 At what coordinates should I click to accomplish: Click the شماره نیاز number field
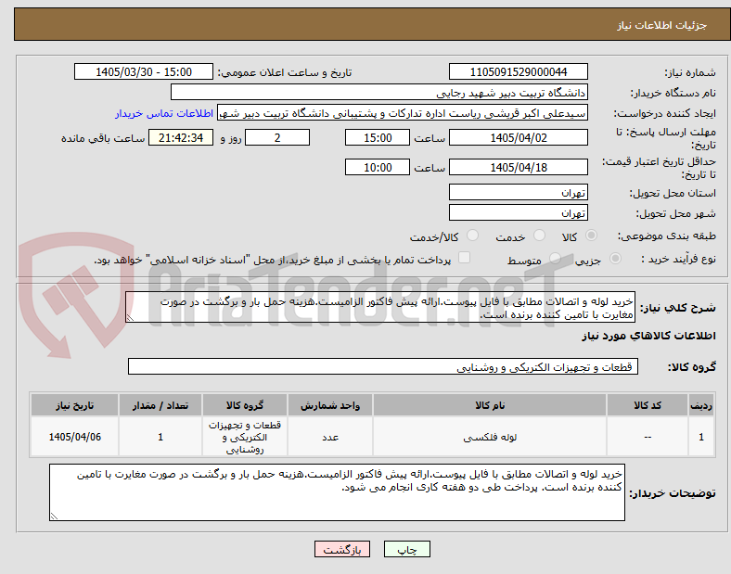click(518, 71)
